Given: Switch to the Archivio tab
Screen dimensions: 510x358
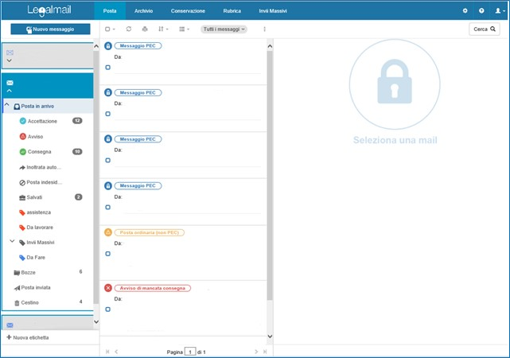Looking at the screenshot, I should tap(144, 11).
